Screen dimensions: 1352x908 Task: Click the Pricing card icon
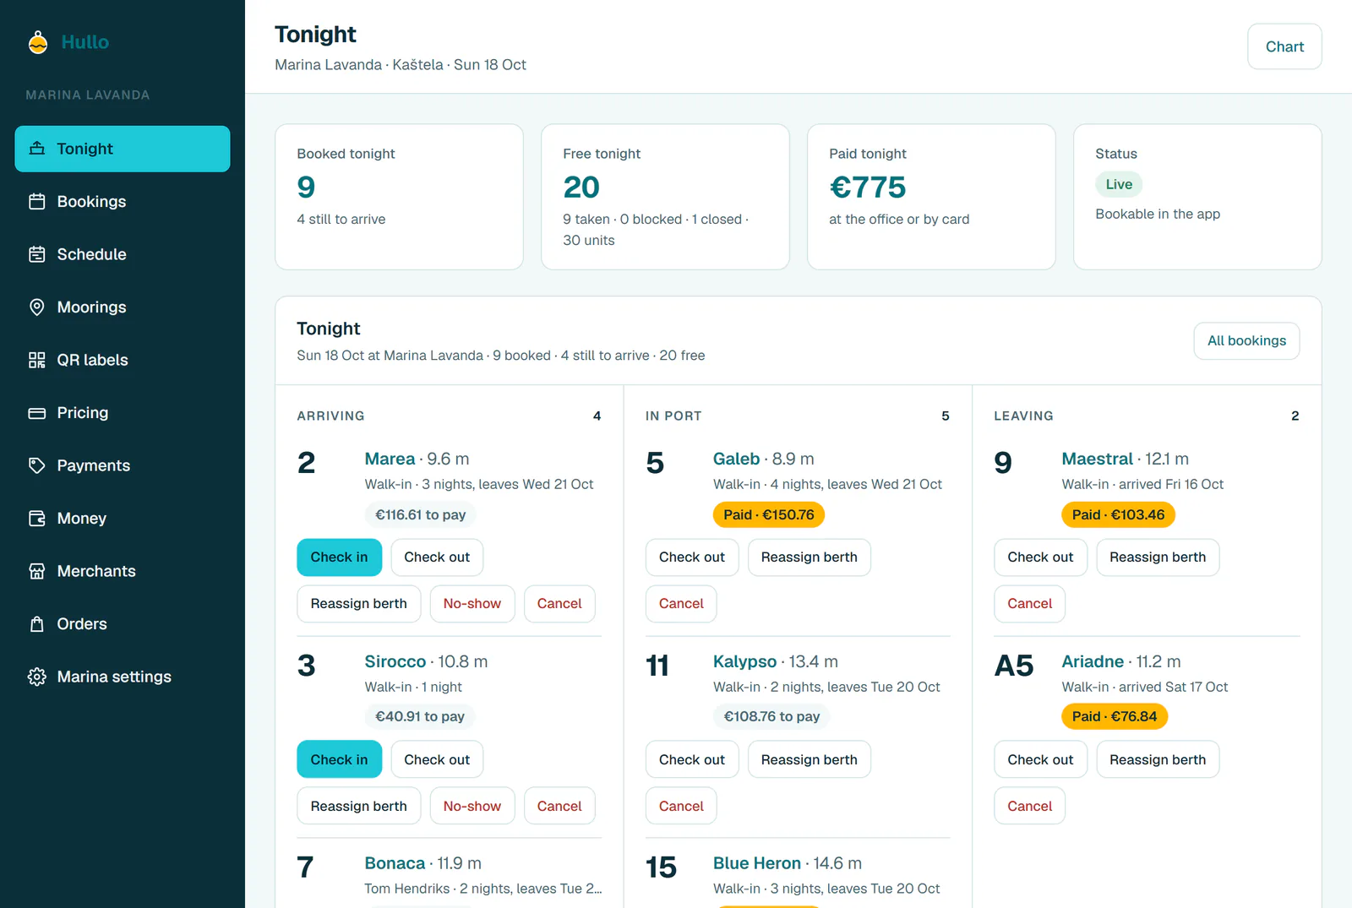[37, 413]
